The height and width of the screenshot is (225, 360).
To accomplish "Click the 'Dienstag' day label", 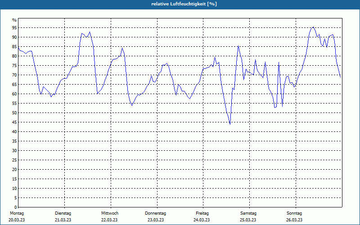I will (63, 213).
